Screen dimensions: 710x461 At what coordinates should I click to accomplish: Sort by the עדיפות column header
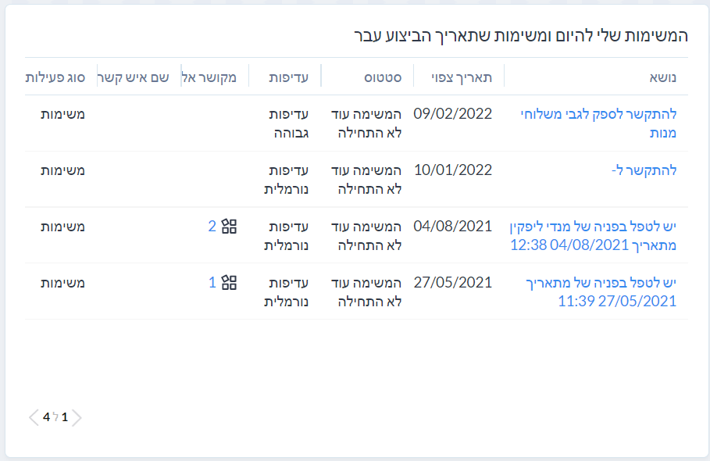(x=289, y=77)
